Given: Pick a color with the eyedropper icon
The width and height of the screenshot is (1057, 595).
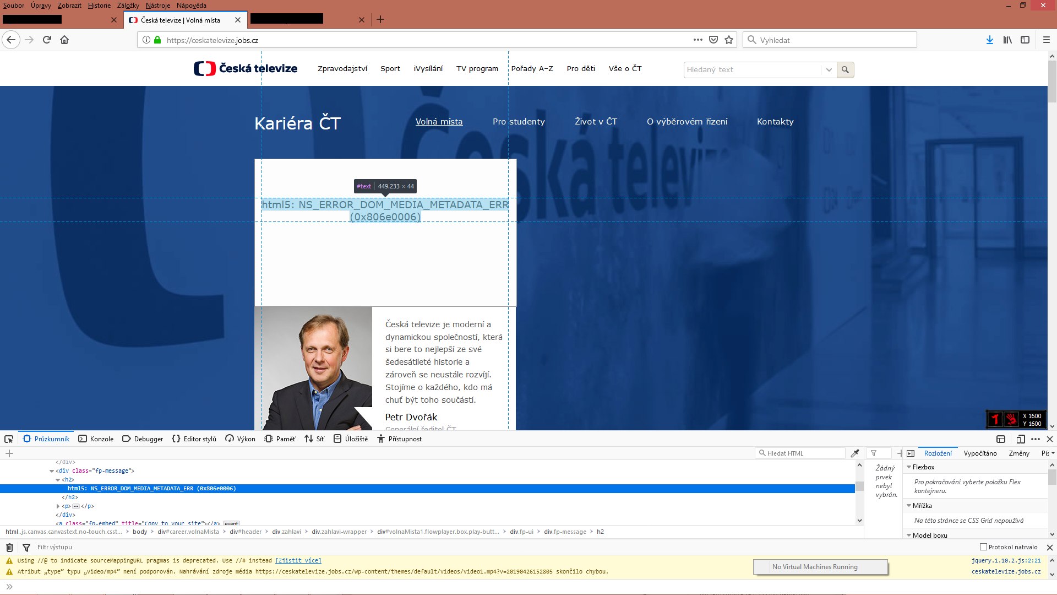Looking at the screenshot, I should click(855, 453).
